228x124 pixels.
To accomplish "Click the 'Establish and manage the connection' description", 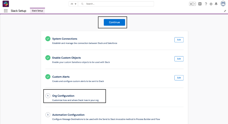I will click(85, 43).
